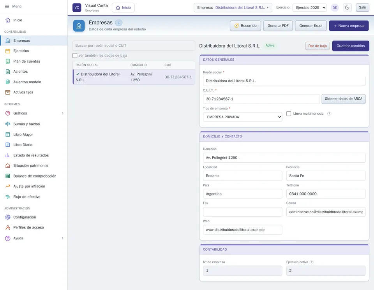Click the Inicio house icon in sidebar
The height and width of the screenshot is (290, 374).
8,20
